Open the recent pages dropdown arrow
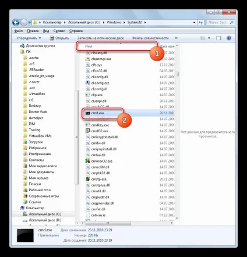The height and width of the screenshot is (257, 247). tap(30, 23)
